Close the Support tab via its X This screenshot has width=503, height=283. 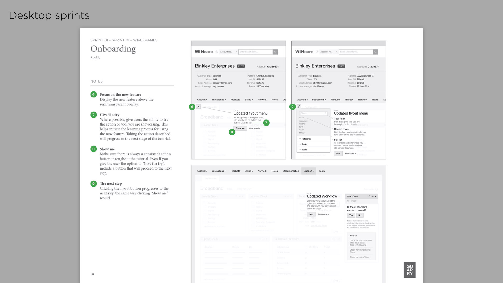(x=314, y=171)
